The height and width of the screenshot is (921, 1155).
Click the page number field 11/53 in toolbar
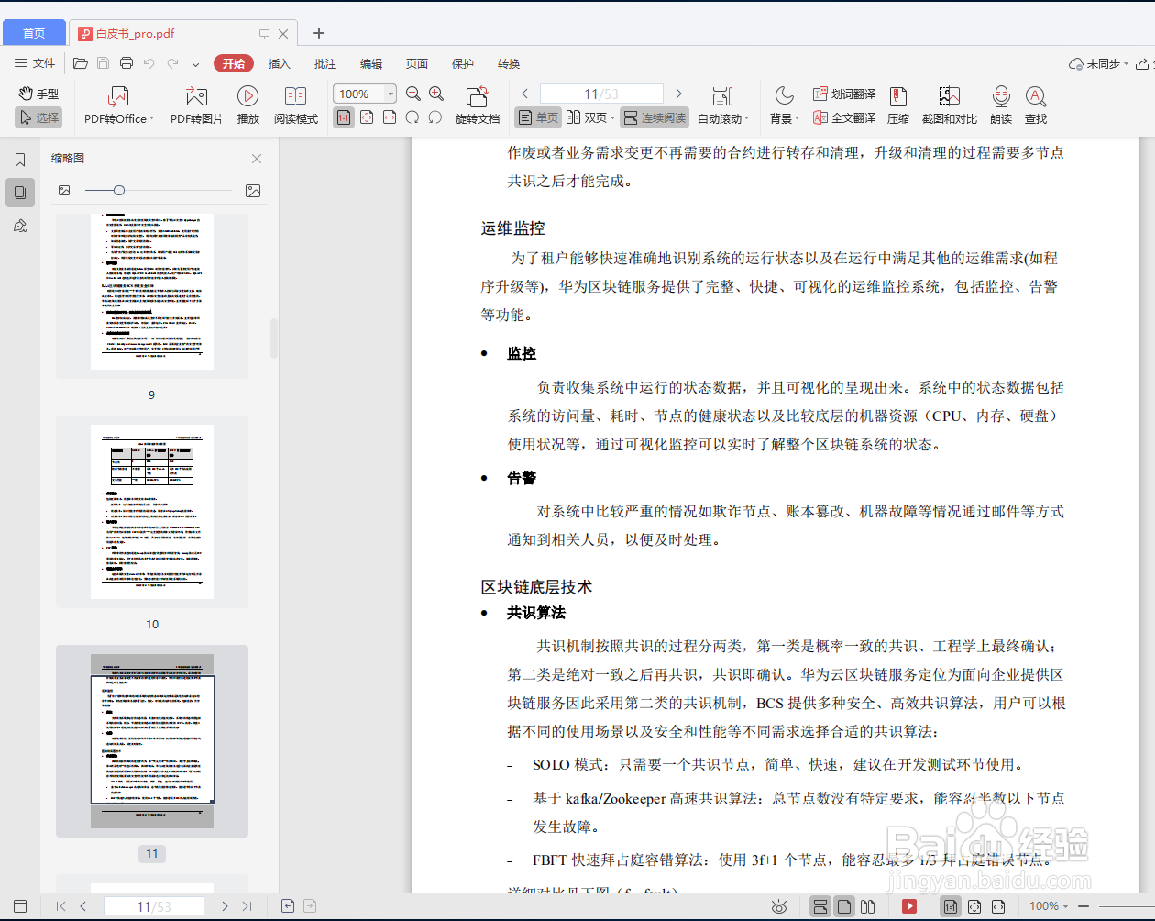(601, 94)
